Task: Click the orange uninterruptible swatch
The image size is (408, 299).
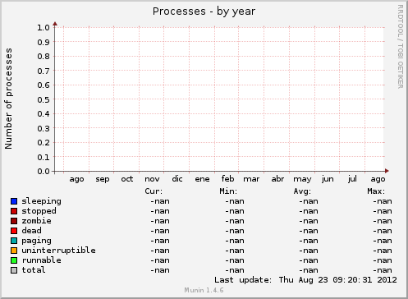Action: 14,251
